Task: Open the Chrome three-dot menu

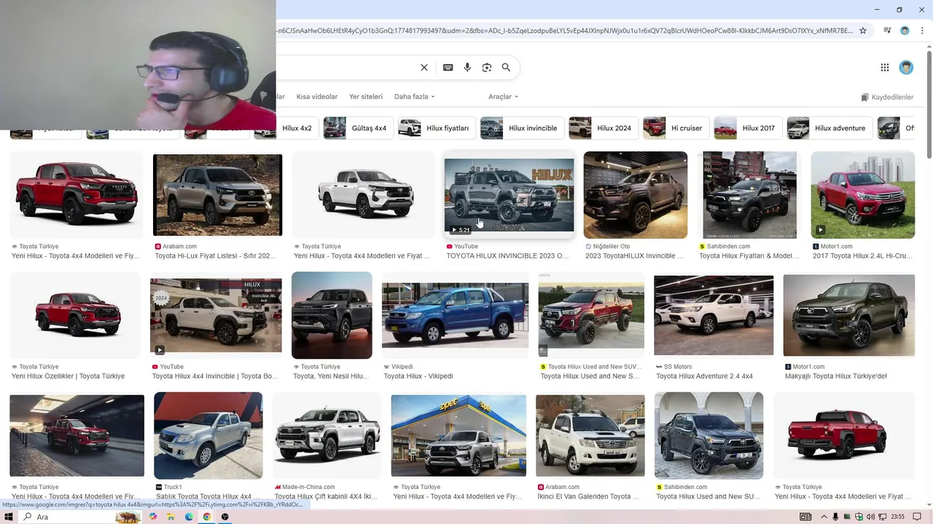Action: 921,31
